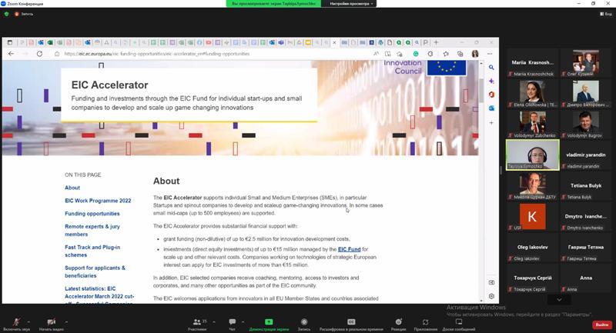Open Edge sidebar settings gear
The width and height of the screenshot is (616, 333).
pyautogui.click(x=491, y=296)
